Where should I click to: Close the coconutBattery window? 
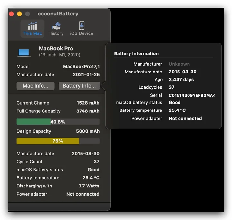tap(11, 14)
